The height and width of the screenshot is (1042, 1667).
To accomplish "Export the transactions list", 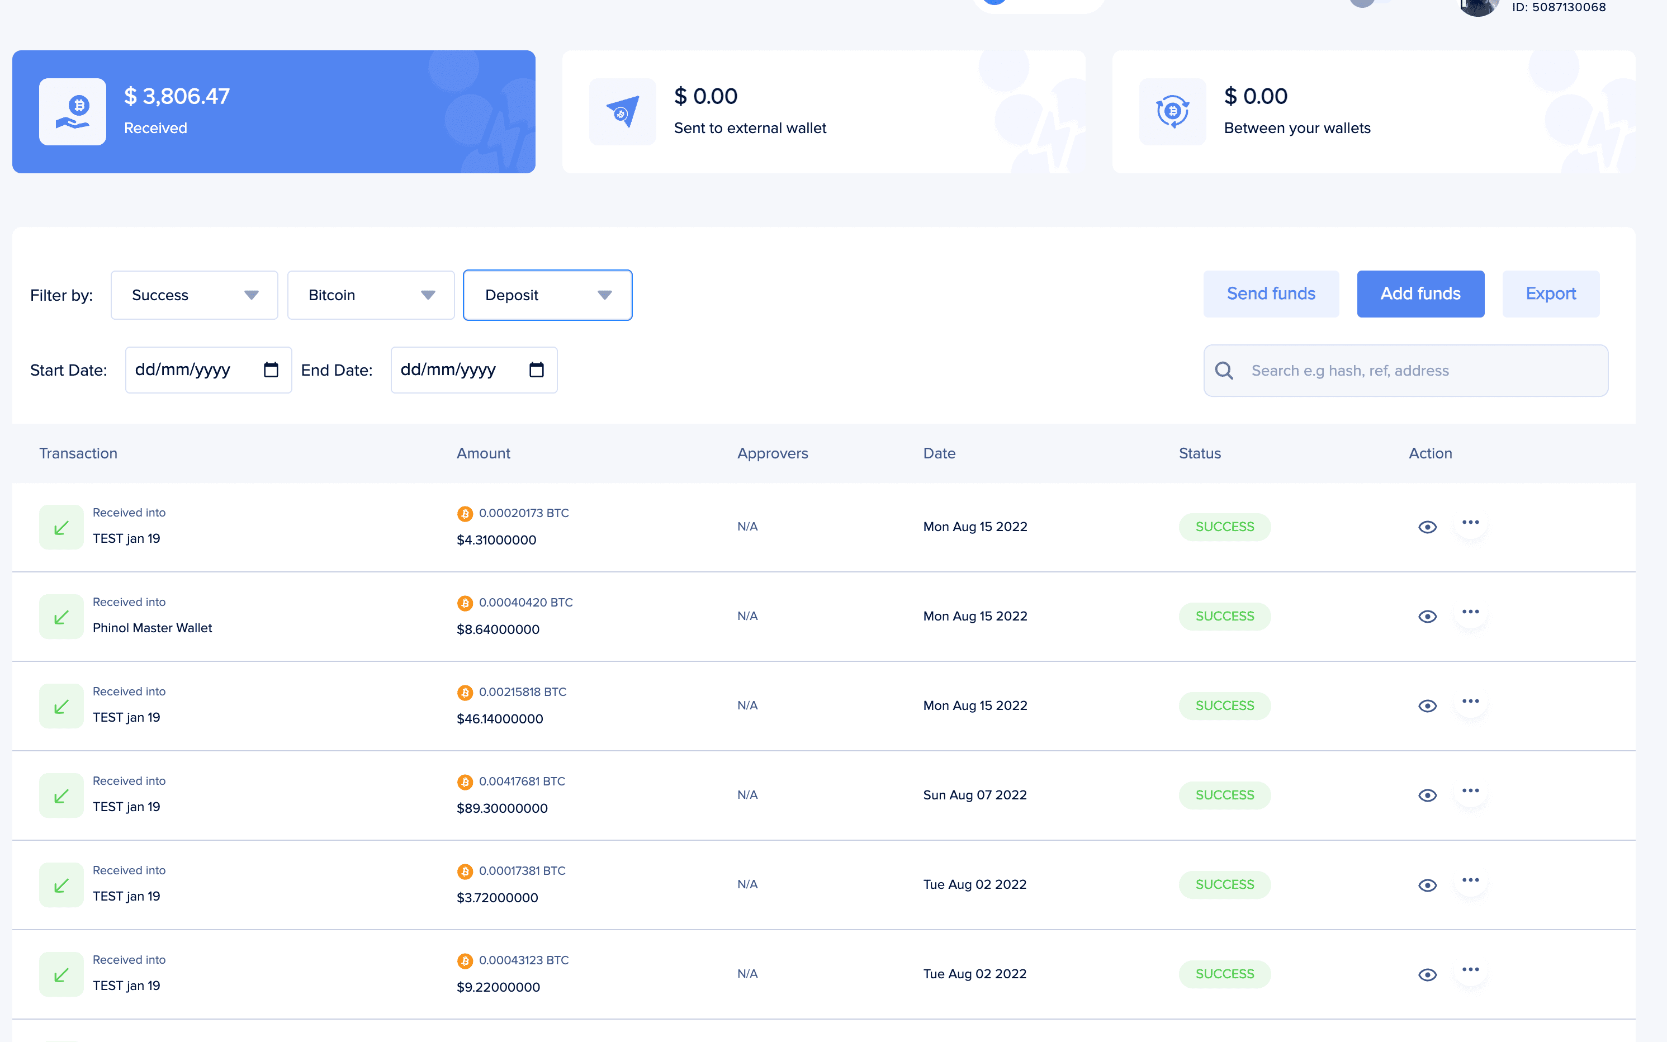I will (x=1551, y=294).
